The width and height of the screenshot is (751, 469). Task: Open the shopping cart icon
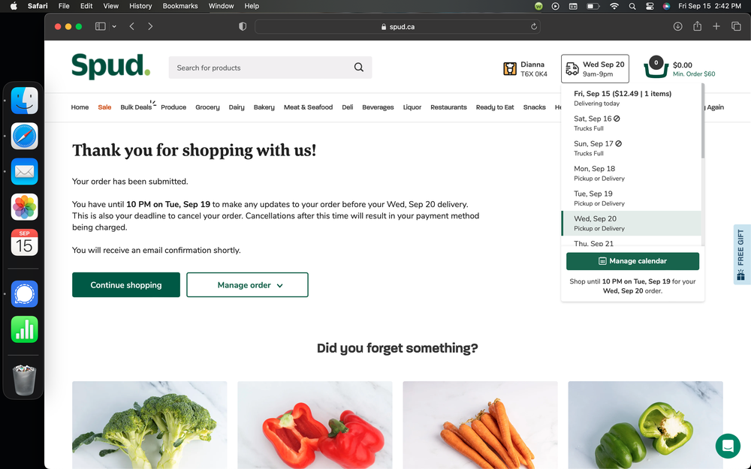click(656, 69)
